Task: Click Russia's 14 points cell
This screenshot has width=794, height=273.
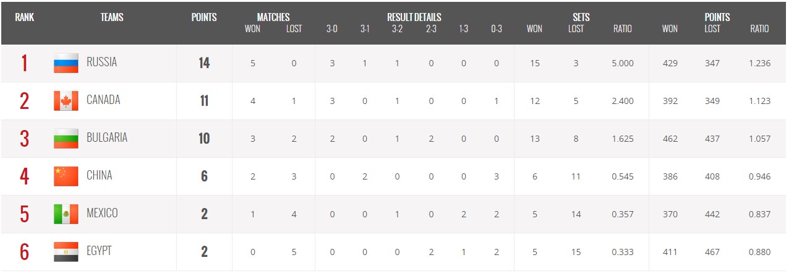Action: point(204,63)
